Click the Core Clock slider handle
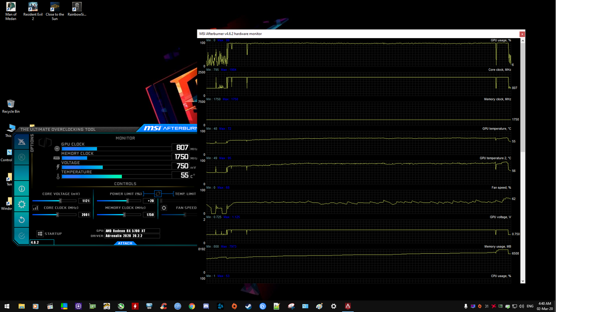This screenshot has height=312, width=589. pos(58,215)
